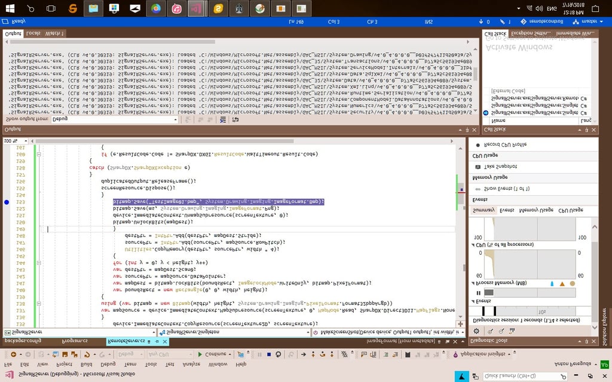Screen dimensions: 612x382
Task: Click the Visual Studio logo in title bar
Action: point(9,375)
